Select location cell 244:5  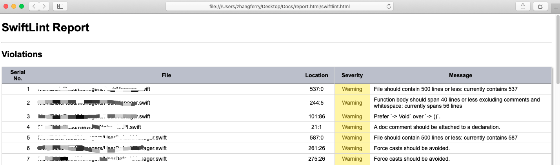pos(316,103)
